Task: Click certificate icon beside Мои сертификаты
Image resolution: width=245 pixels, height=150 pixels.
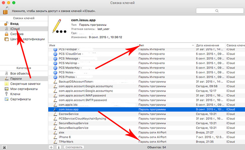Action: click(x=6, y=89)
